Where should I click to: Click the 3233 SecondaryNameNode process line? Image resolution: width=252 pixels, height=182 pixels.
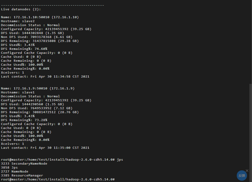24,164
